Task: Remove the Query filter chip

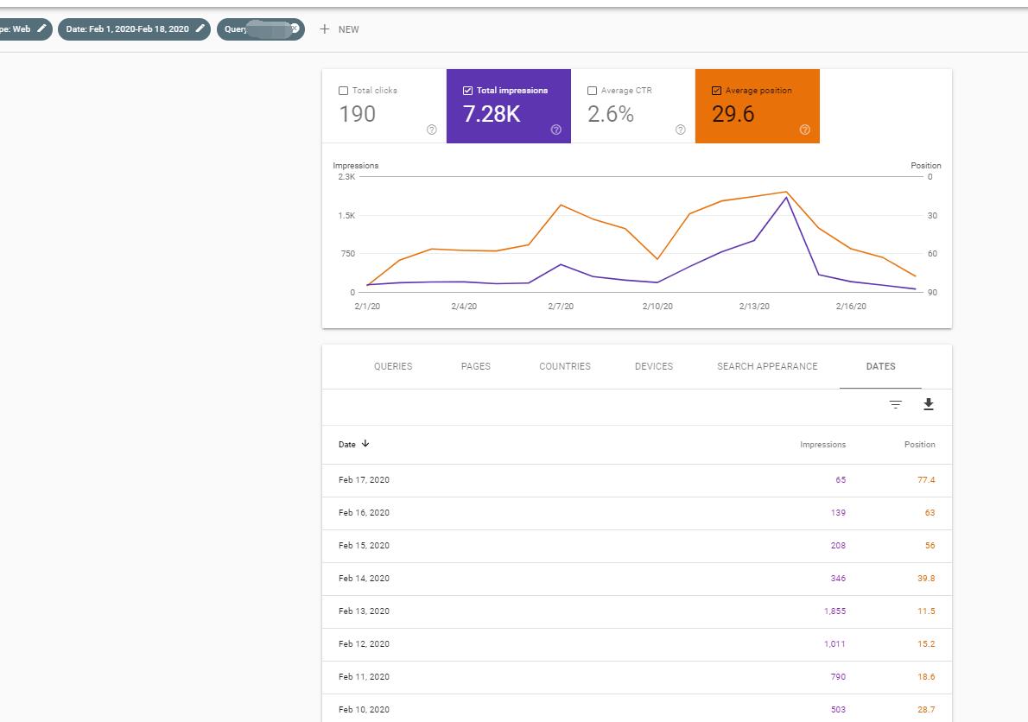Action: point(295,28)
